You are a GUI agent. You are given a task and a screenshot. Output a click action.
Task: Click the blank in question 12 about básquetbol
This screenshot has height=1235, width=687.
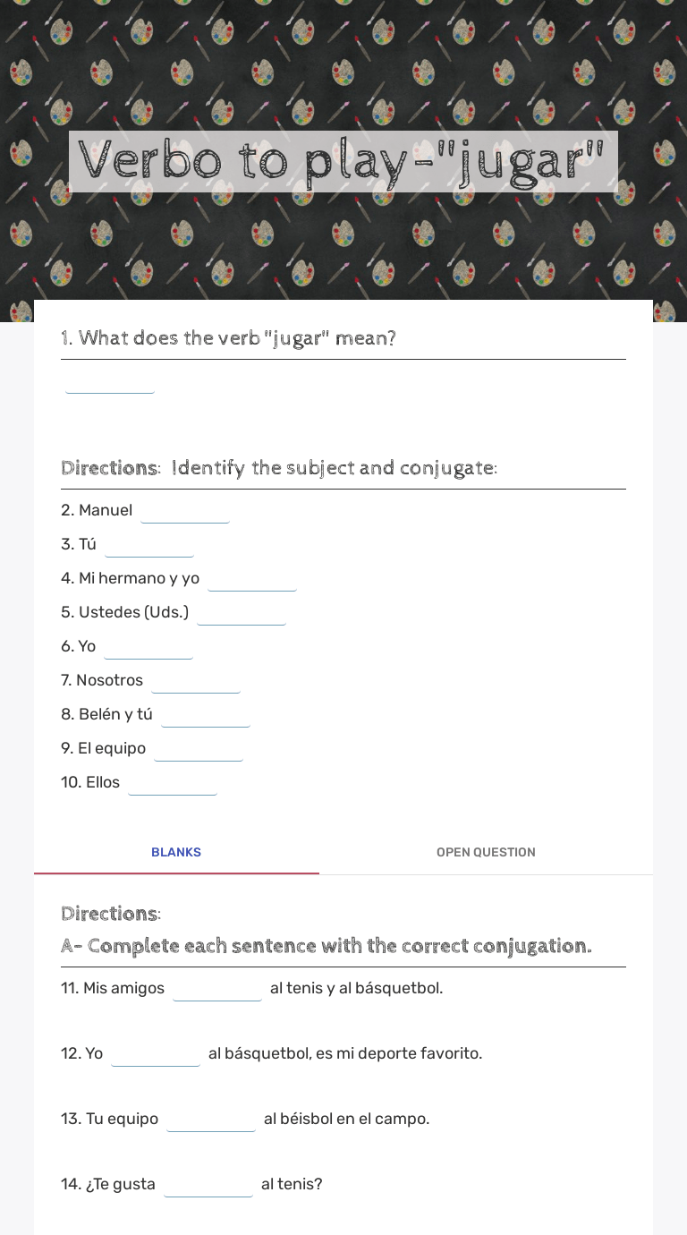tap(155, 1053)
